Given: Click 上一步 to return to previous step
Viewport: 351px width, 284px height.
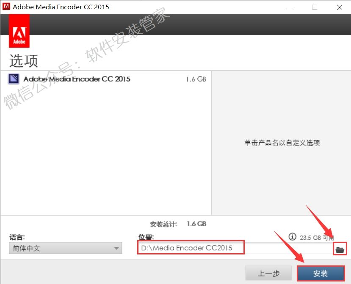Looking at the screenshot, I should (268, 273).
